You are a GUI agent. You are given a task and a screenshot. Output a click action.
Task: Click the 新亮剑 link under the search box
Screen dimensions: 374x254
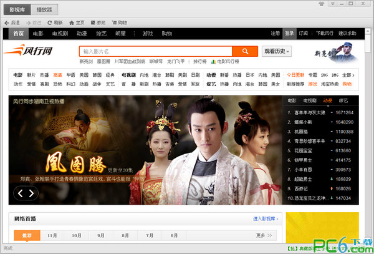coord(86,62)
